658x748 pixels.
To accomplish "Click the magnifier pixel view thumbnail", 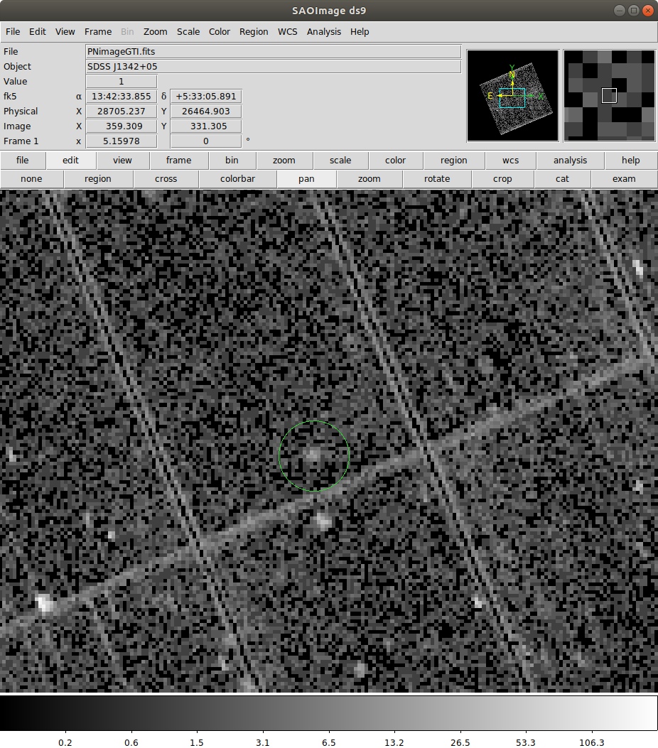I will coord(610,96).
